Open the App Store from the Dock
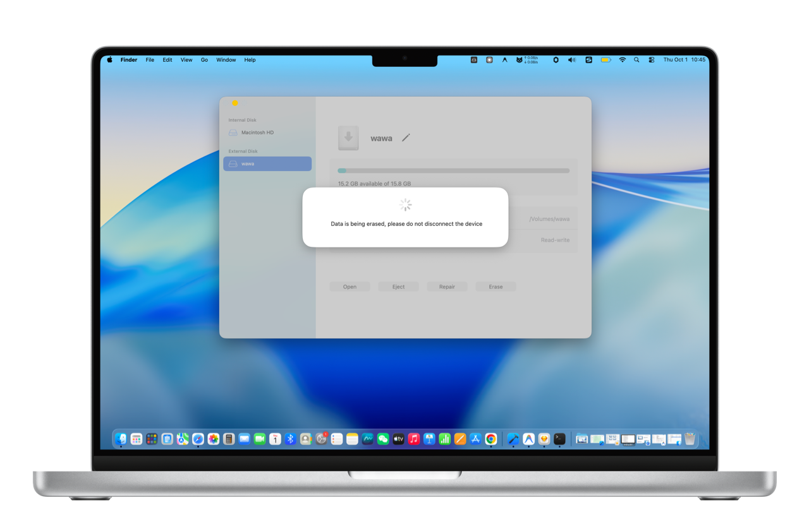 tap(475, 439)
